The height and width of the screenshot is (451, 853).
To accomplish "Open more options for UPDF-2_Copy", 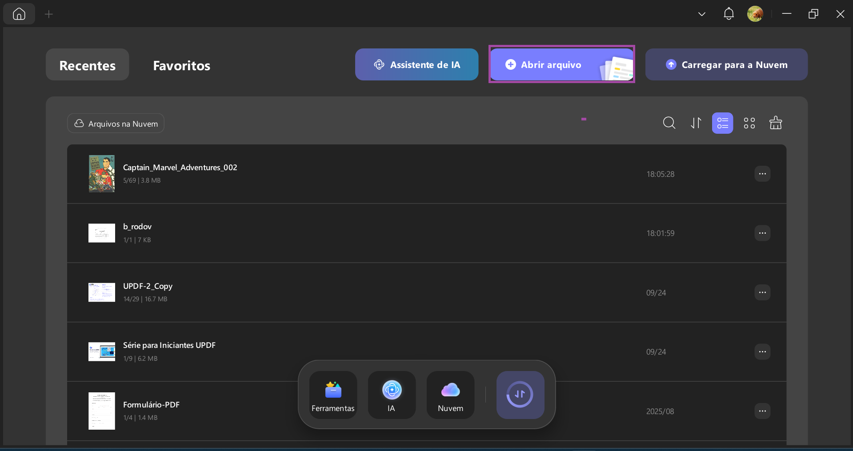I will click(762, 292).
